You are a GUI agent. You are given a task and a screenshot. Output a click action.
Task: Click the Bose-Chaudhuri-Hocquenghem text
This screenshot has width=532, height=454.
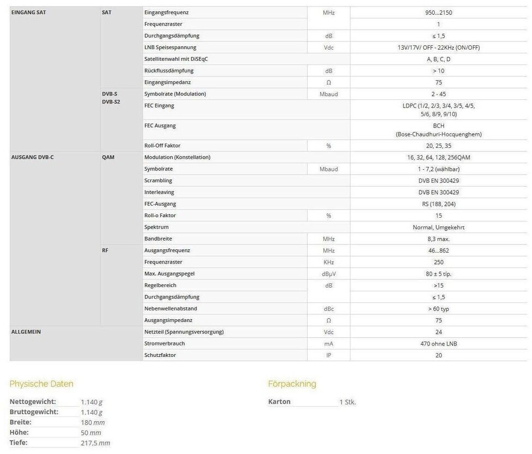[x=439, y=134]
